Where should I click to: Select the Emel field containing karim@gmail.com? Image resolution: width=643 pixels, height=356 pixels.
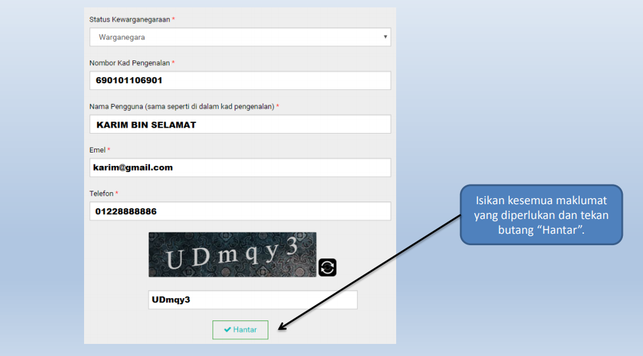(239, 167)
